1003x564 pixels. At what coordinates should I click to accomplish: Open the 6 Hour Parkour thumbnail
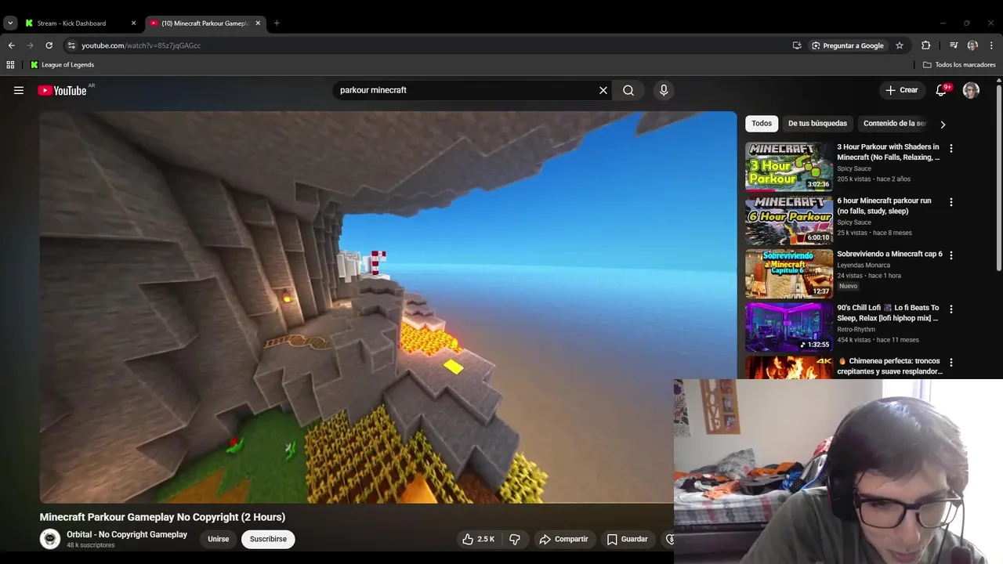tap(788, 220)
